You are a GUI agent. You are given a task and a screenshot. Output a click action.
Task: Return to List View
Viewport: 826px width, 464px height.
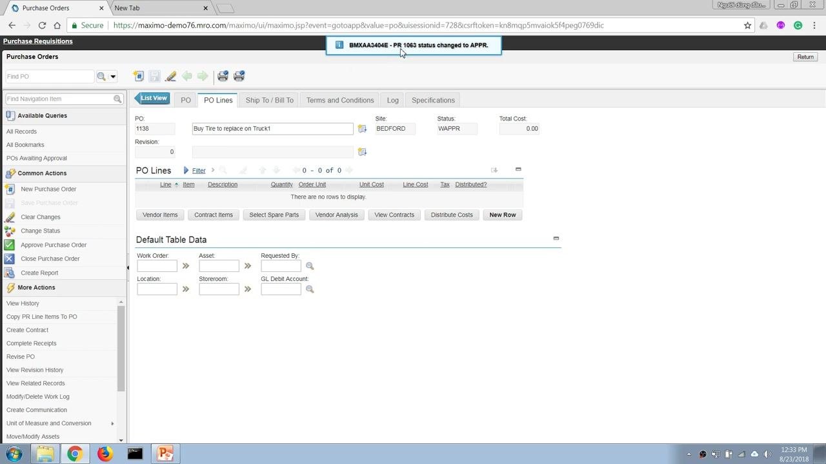click(x=152, y=99)
